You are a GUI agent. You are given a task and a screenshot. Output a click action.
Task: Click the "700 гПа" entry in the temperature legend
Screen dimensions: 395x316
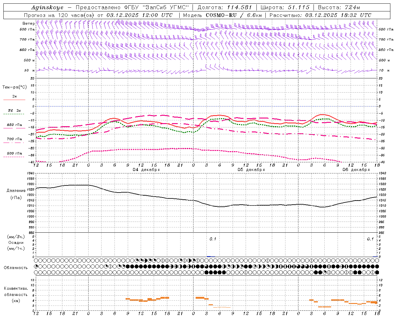point(15,139)
